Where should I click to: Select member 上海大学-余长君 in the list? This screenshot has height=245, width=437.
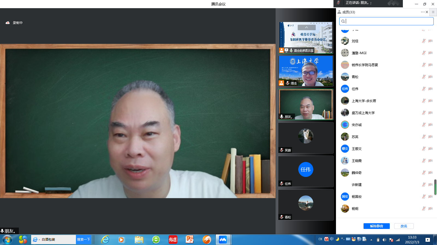(x=364, y=101)
